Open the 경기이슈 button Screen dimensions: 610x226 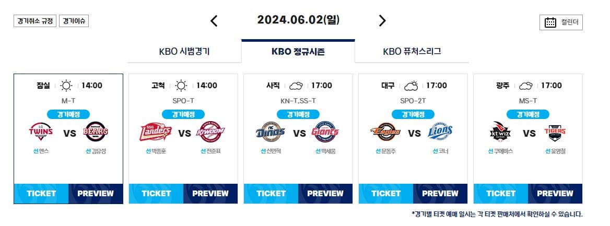74,21
